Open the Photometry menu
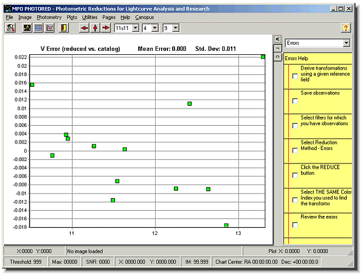The height and width of the screenshot is (275, 362). click(x=49, y=17)
